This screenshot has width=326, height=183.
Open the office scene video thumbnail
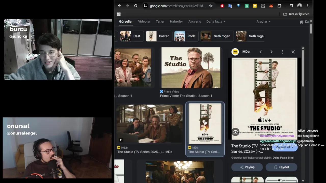(150, 124)
